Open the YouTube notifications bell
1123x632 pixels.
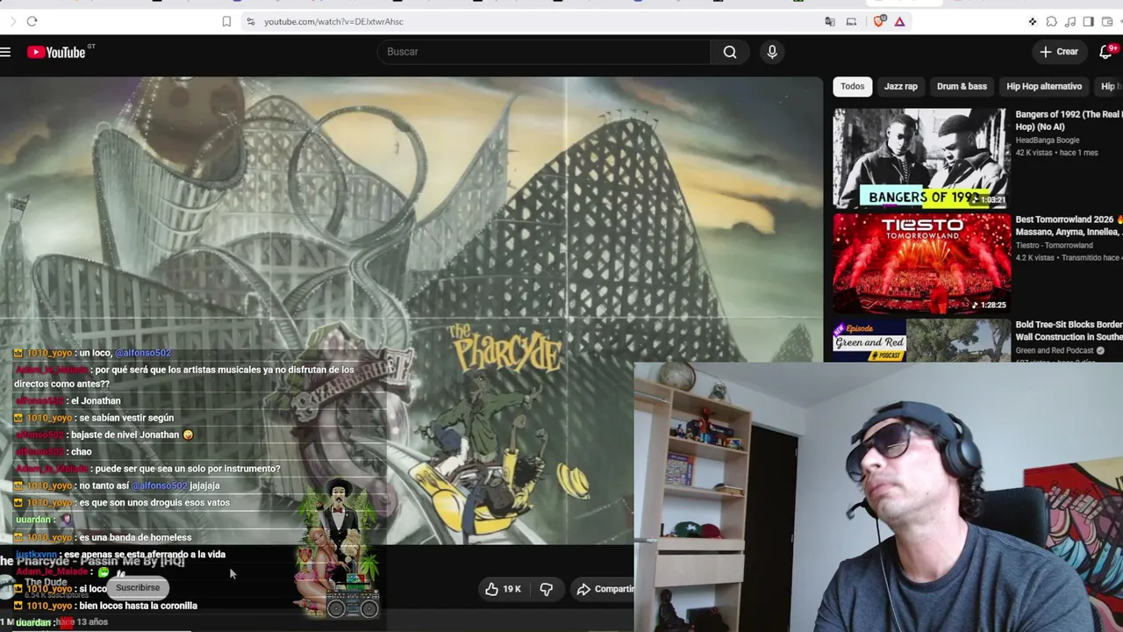coord(1106,52)
